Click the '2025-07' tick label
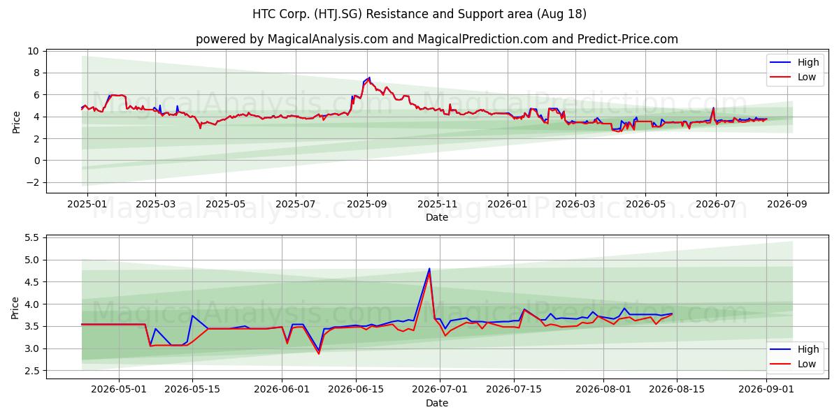This screenshot has height=419, width=839. (296, 205)
